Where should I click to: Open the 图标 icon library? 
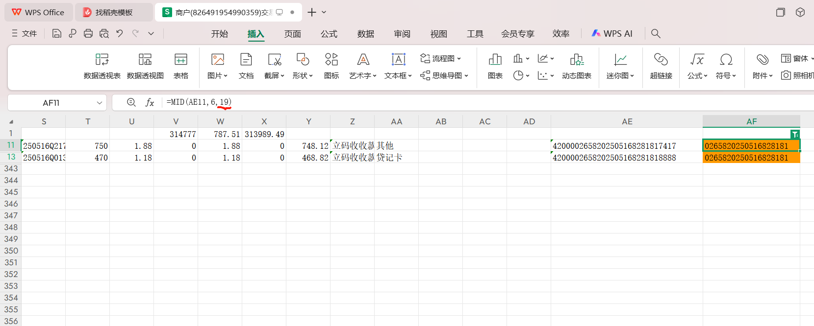331,66
